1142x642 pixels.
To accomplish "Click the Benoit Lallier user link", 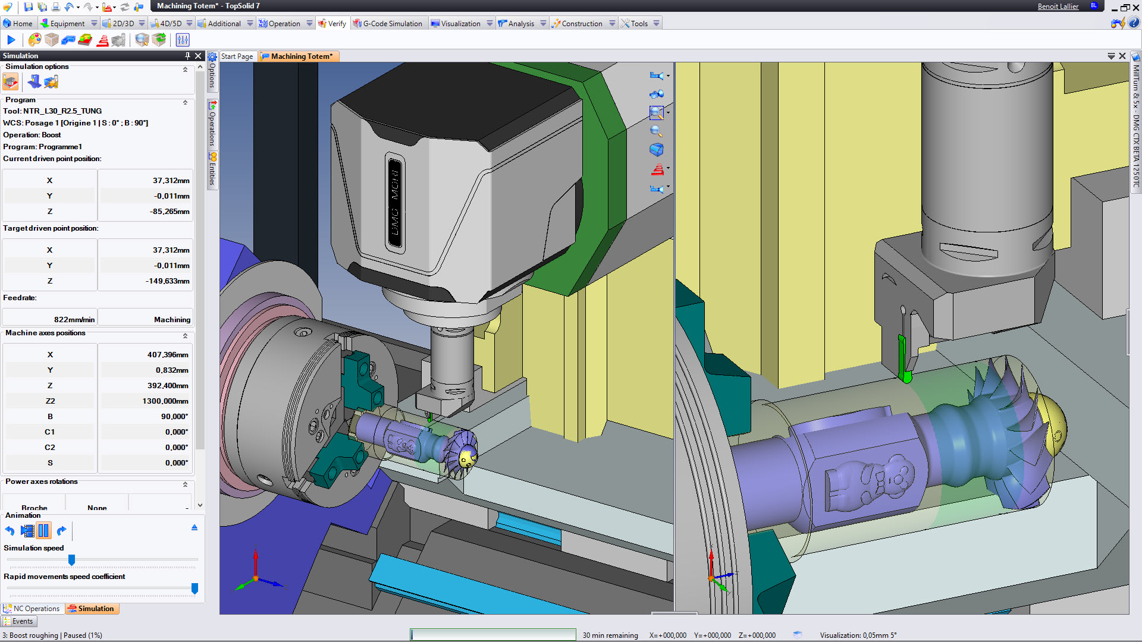I will pyautogui.click(x=1058, y=7).
